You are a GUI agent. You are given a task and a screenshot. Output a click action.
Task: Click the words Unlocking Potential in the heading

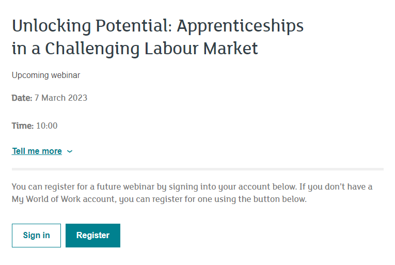92,26
